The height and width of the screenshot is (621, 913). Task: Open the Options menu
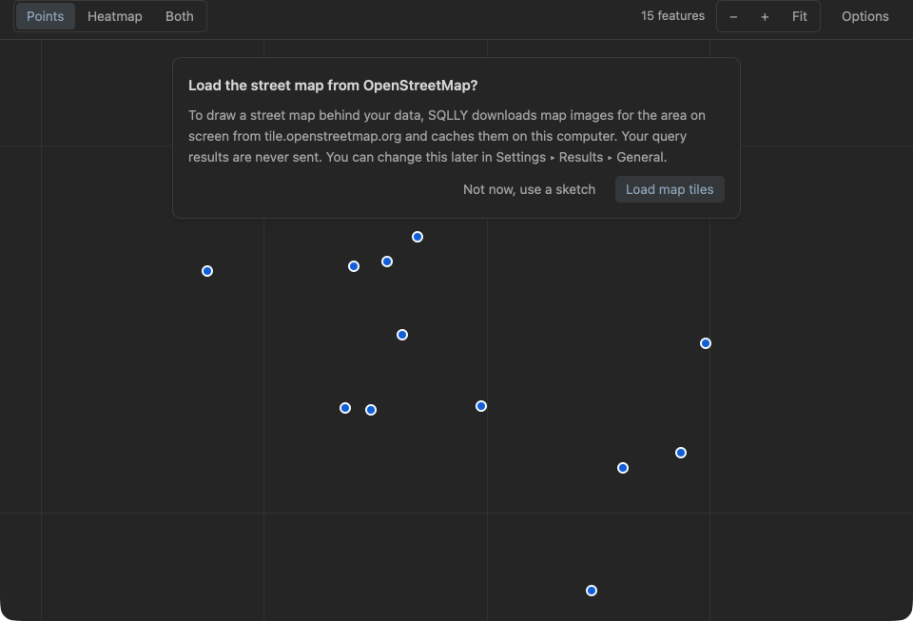(864, 16)
